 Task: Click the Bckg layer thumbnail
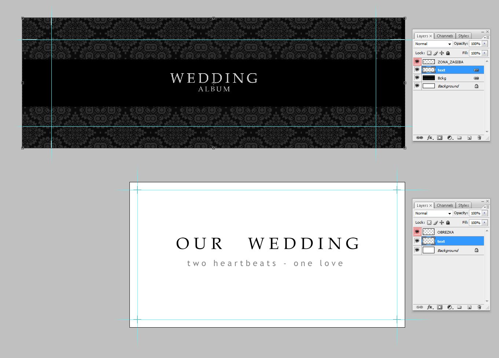(x=429, y=78)
